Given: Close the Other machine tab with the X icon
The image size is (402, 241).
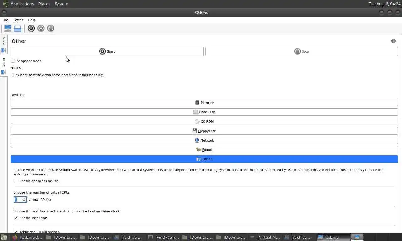Looking at the screenshot, I should [x=394, y=41].
